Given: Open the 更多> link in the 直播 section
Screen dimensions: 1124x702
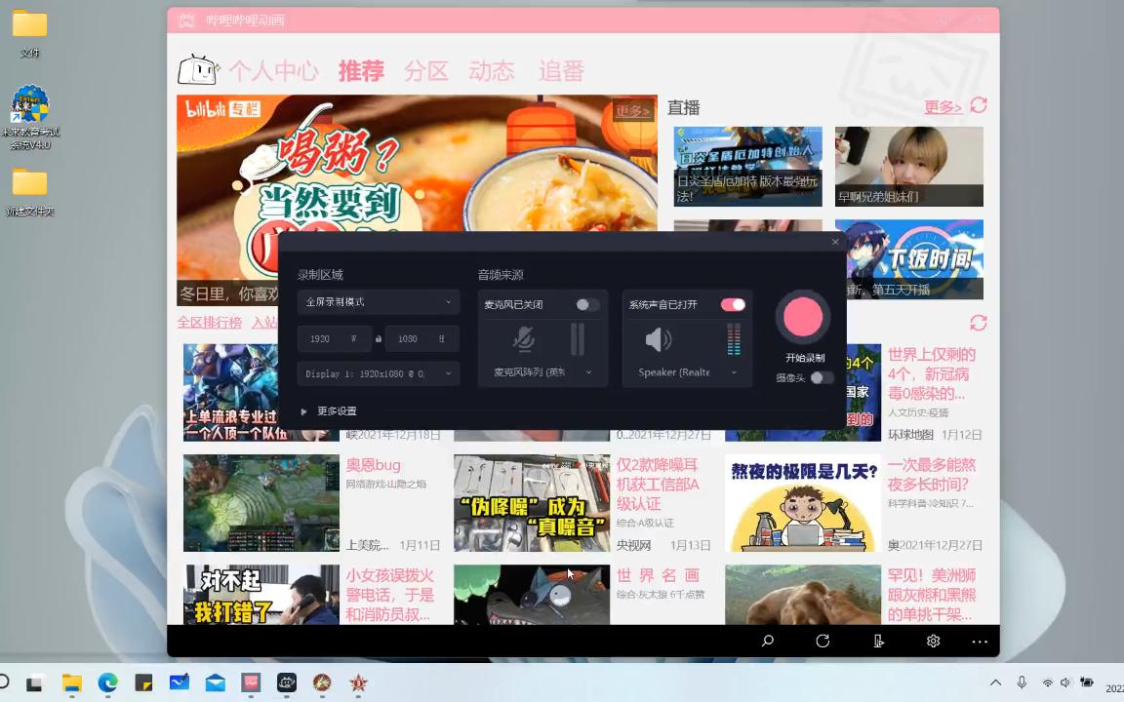Looking at the screenshot, I should [x=943, y=107].
